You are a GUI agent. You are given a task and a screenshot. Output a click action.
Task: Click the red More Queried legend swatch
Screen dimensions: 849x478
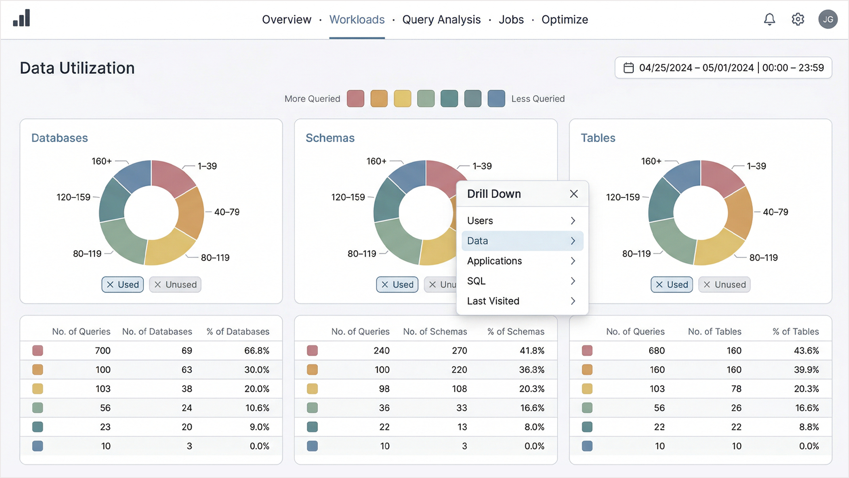click(355, 99)
